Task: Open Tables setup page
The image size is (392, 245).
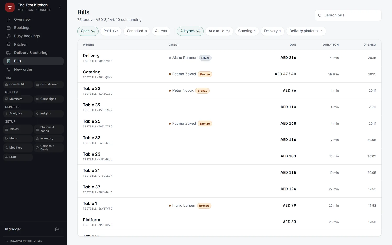Action: (18, 129)
